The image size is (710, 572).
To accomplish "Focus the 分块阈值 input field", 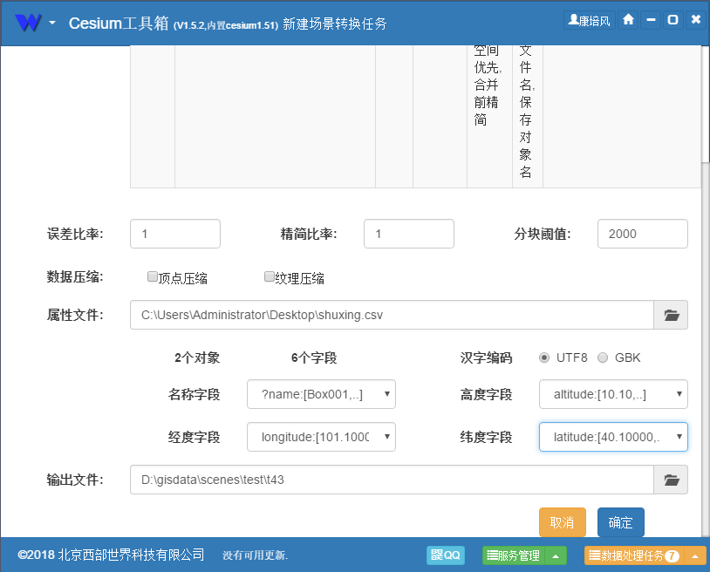I will pos(643,234).
